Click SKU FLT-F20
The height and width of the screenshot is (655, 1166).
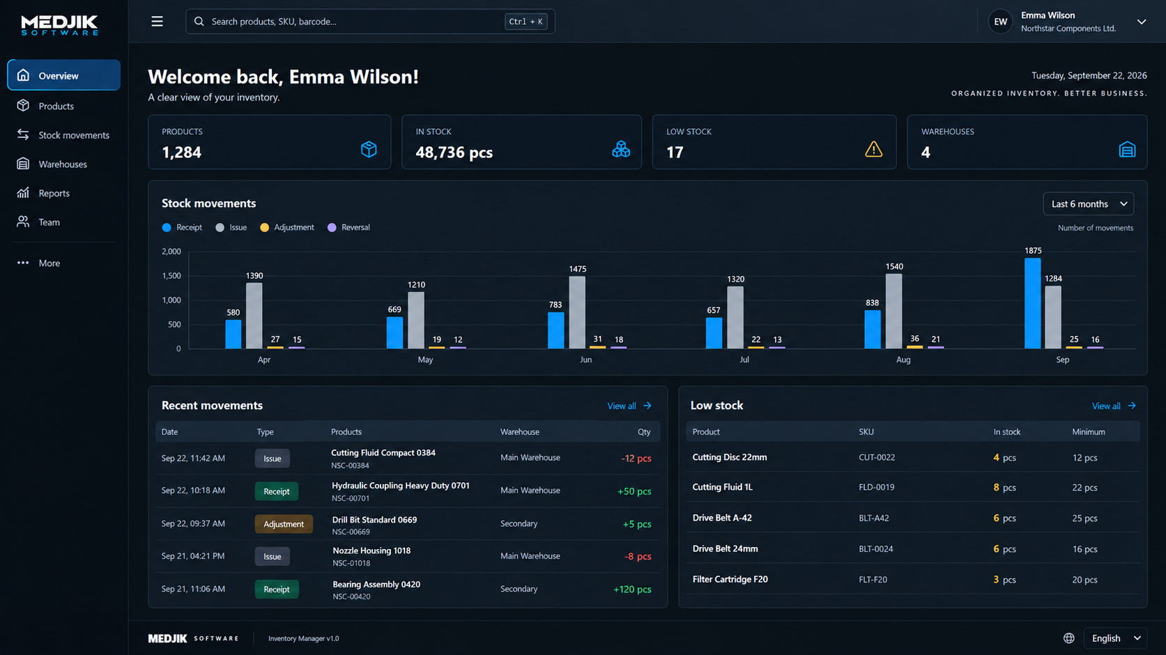[x=873, y=580]
